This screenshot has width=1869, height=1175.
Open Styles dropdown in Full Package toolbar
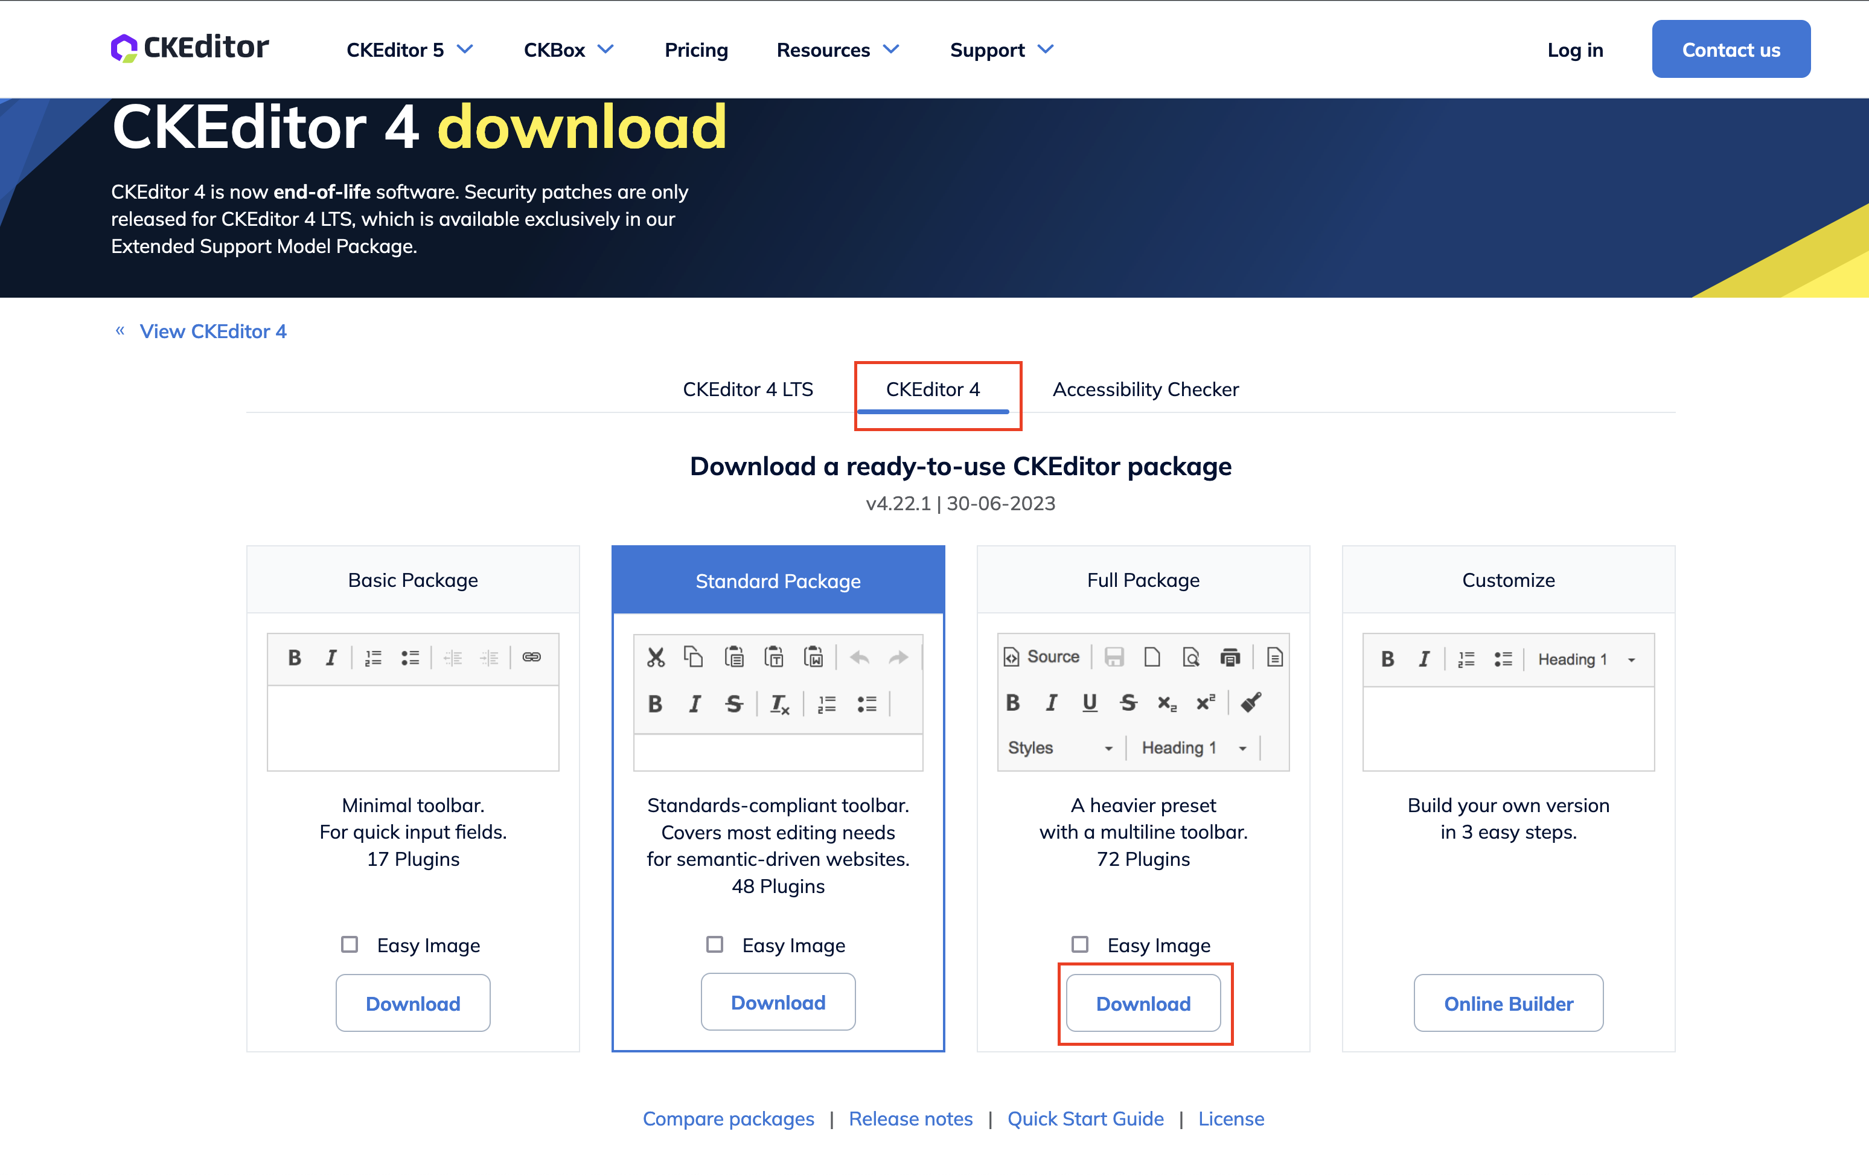1059,748
